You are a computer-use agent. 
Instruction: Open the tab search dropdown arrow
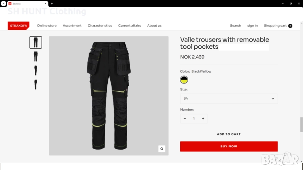pyautogui.click(x=3, y=3)
